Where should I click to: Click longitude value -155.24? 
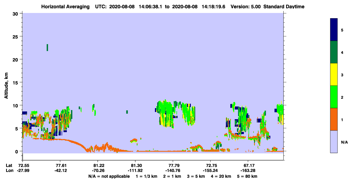[210, 170]
